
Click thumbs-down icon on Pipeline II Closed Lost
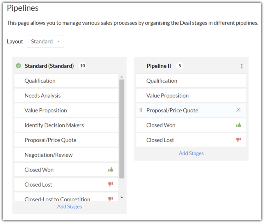pos(239,140)
